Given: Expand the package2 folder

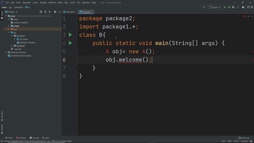Looking at the screenshot, I should click(12, 46).
